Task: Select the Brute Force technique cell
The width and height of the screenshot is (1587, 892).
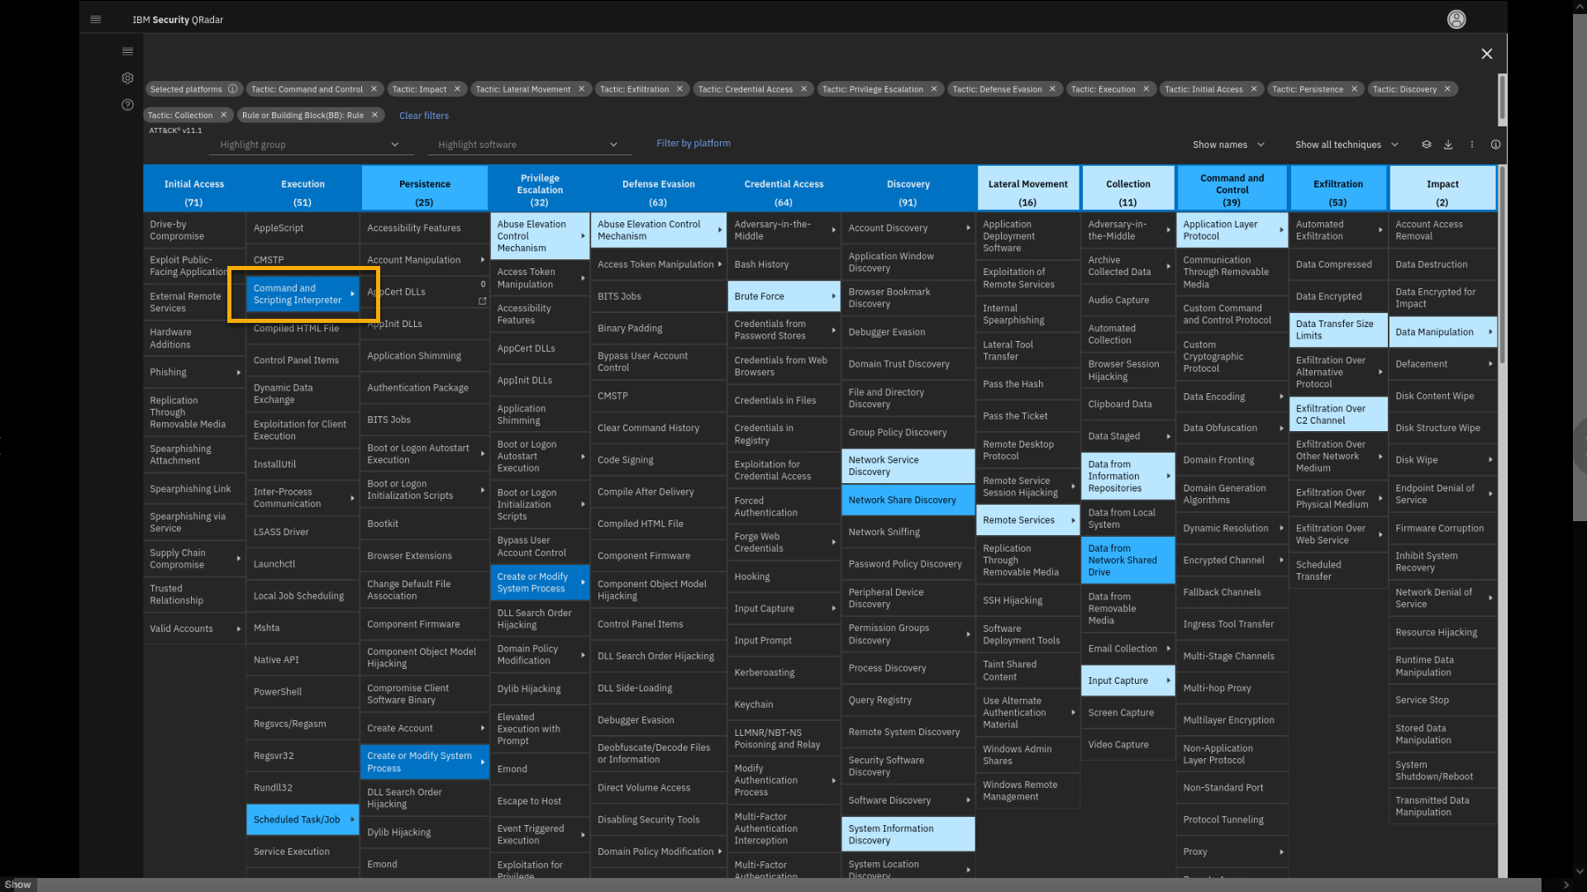Action: [x=783, y=297]
